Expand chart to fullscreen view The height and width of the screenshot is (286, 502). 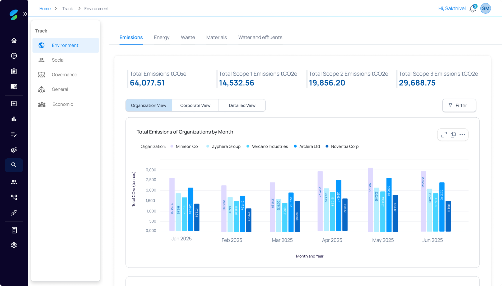tap(444, 135)
